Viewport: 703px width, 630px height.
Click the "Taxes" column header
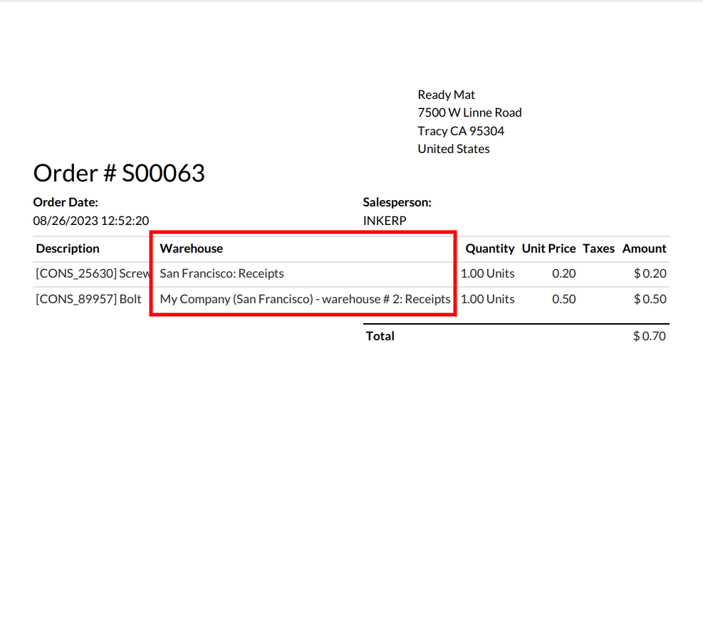pos(598,248)
